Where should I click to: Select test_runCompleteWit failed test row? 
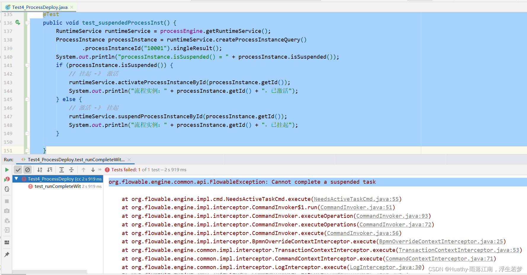58,186
